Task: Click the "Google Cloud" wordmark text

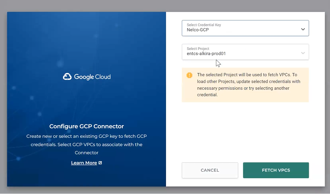Action: 92,77
